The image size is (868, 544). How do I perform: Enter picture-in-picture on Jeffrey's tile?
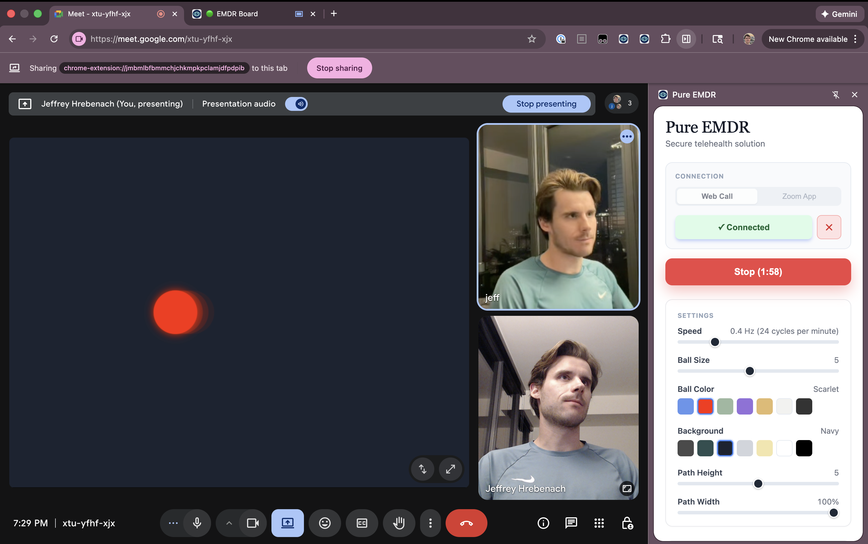(x=627, y=488)
